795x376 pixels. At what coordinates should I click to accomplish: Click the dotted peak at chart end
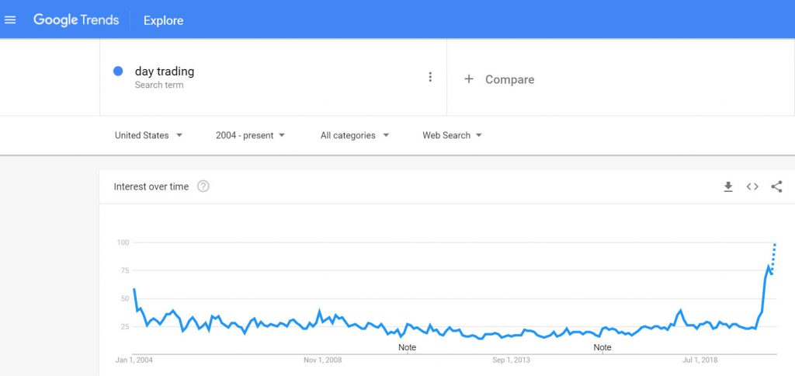click(x=776, y=245)
